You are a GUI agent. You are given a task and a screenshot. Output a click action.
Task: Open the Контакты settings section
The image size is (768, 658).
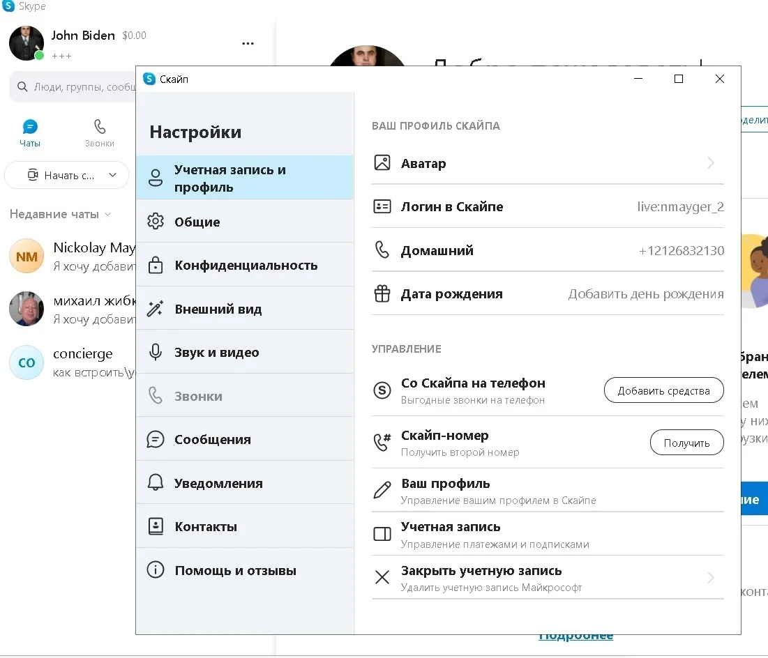coord(244,526)
